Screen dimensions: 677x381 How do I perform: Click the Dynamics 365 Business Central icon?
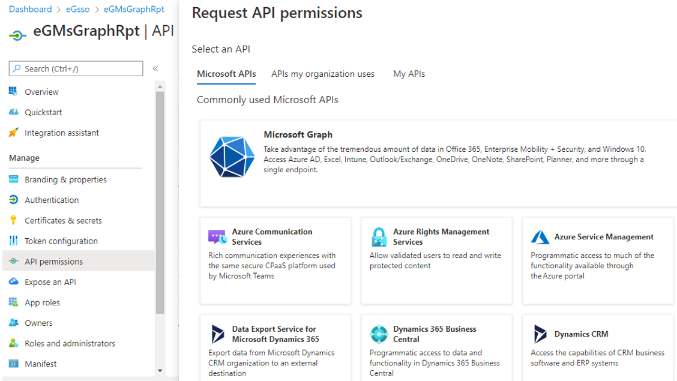tap(379, 334)
